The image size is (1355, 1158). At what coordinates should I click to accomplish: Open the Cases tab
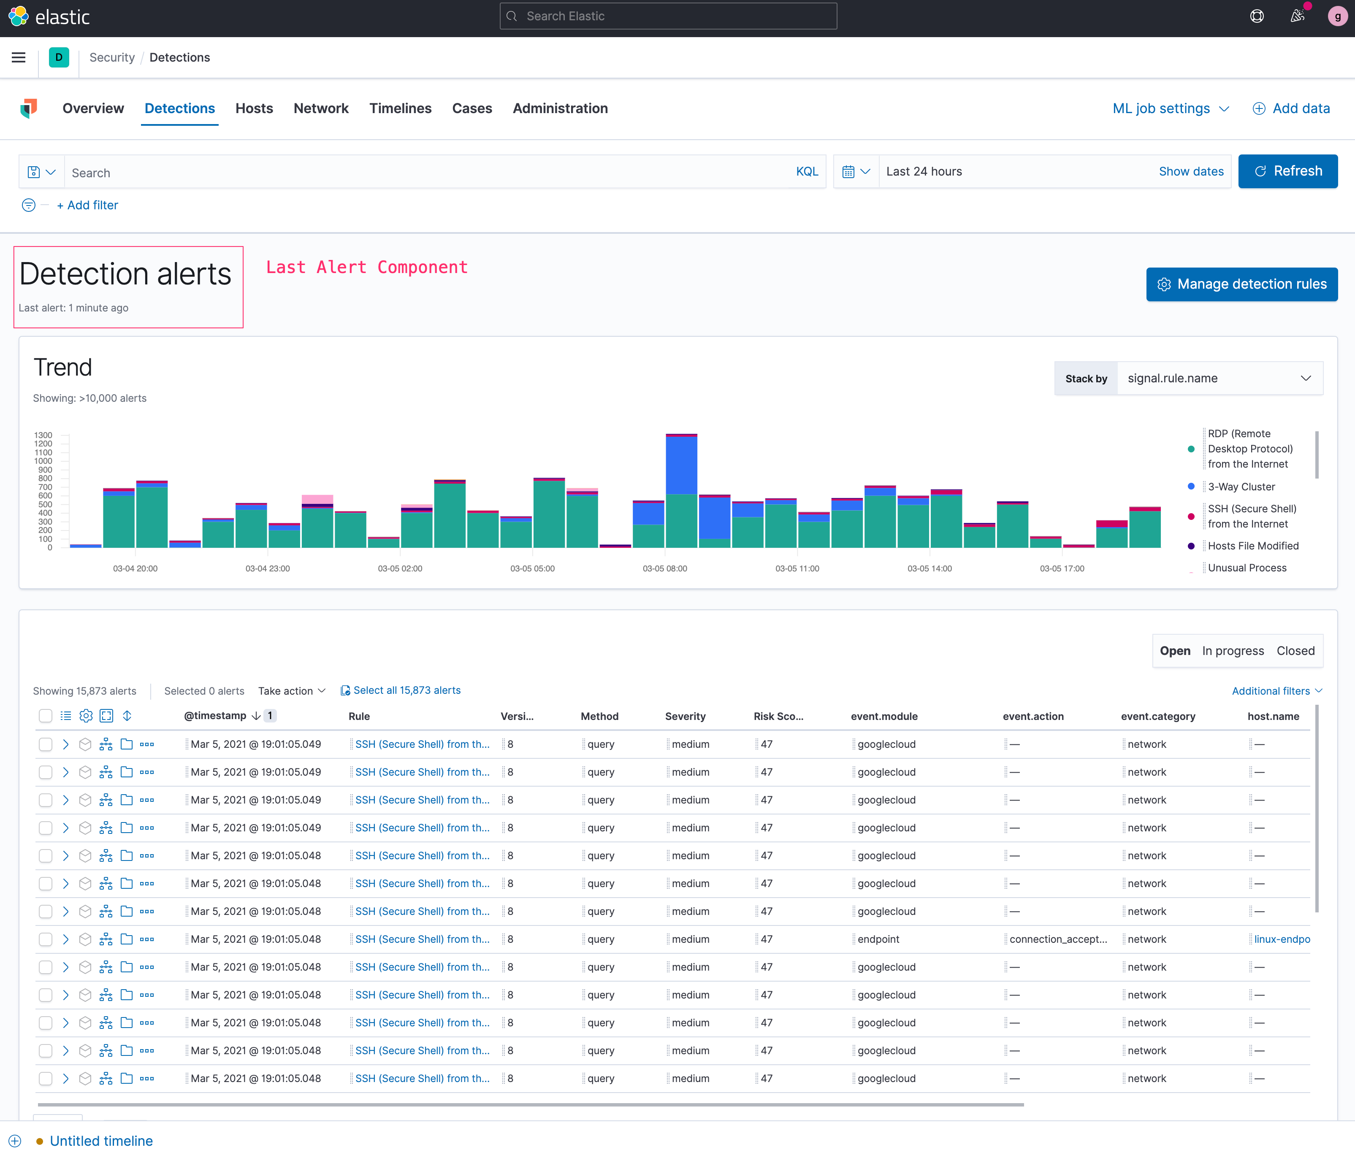[x=472, y=108]
